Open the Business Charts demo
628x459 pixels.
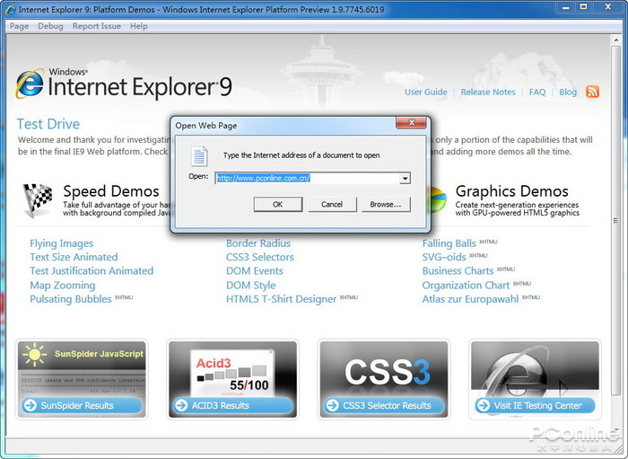[458, 271]
